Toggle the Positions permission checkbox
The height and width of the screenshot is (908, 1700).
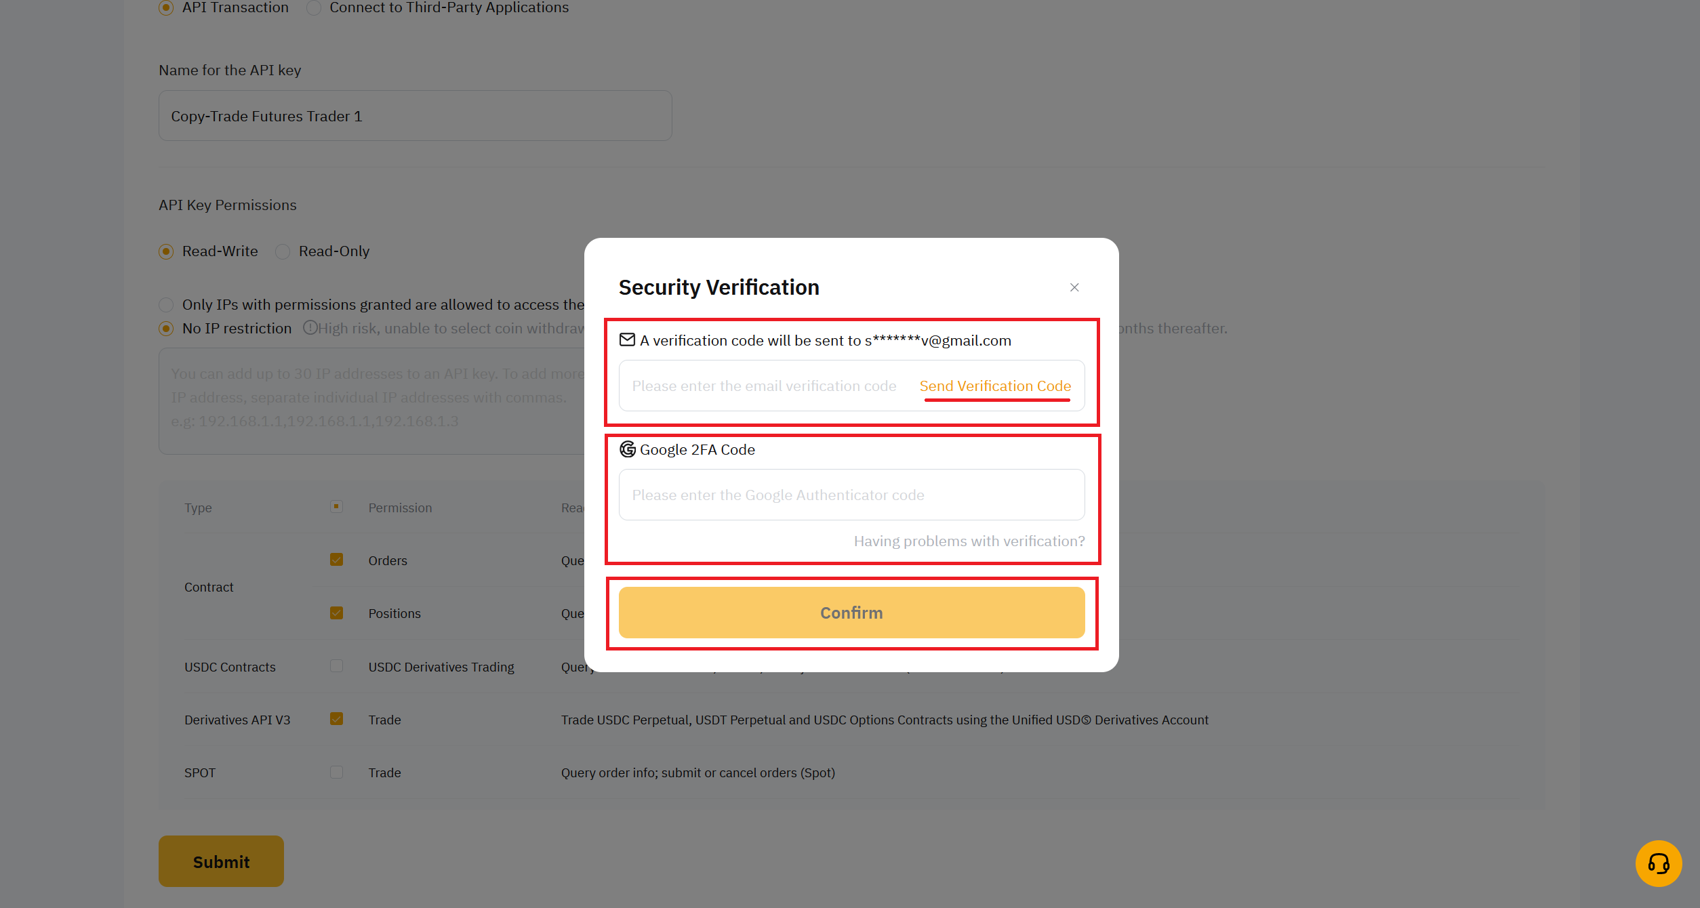click(336, 613)
